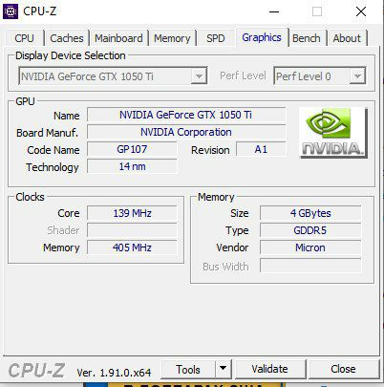Click the Close button at bottom
The width and height of the screenshot is (384, 387).
343,369
